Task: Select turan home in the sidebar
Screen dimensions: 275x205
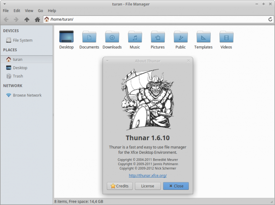Action: coord(26,59)
